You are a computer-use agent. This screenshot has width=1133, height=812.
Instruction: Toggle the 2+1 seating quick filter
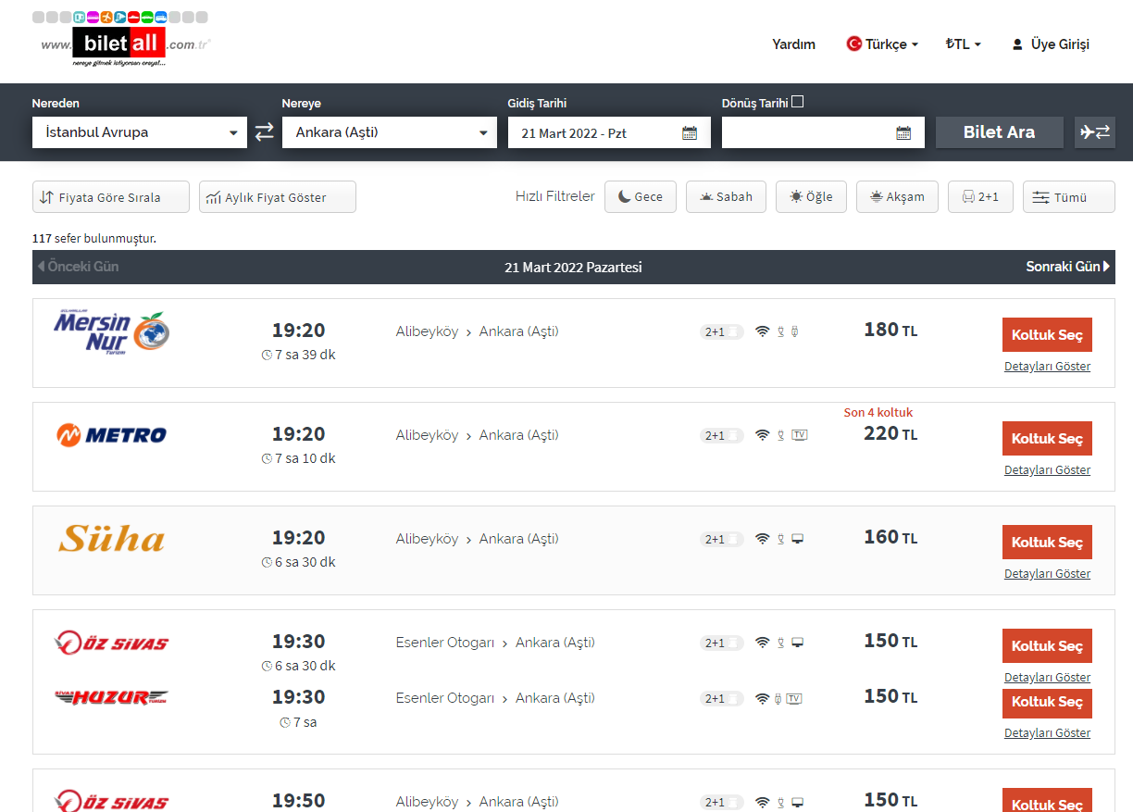(980, 197)
